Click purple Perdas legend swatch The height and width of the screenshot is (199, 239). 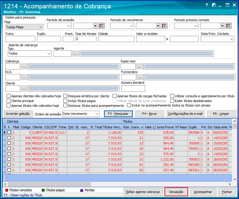click(82, 190)
